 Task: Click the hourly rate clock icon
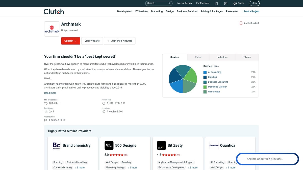(x=104, y=103)
